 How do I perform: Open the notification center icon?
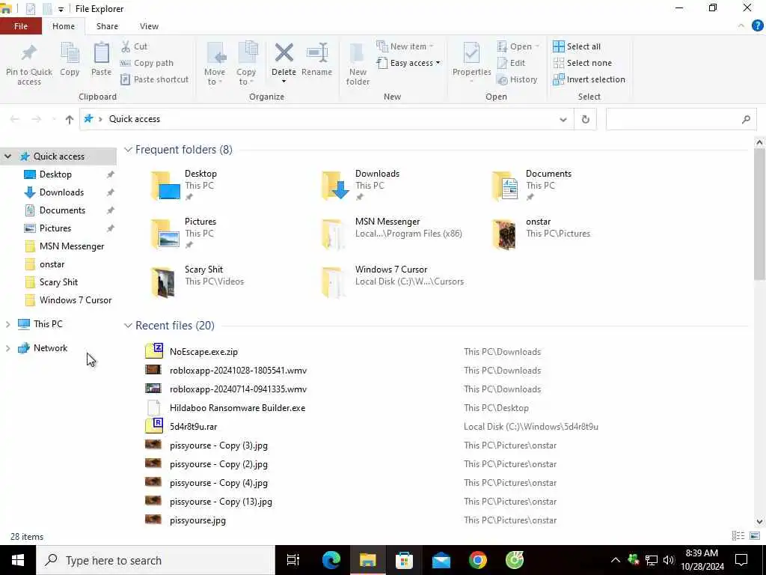point(741,560)
